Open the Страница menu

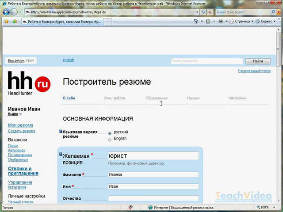pyautogui.click(x=241, y=21)
